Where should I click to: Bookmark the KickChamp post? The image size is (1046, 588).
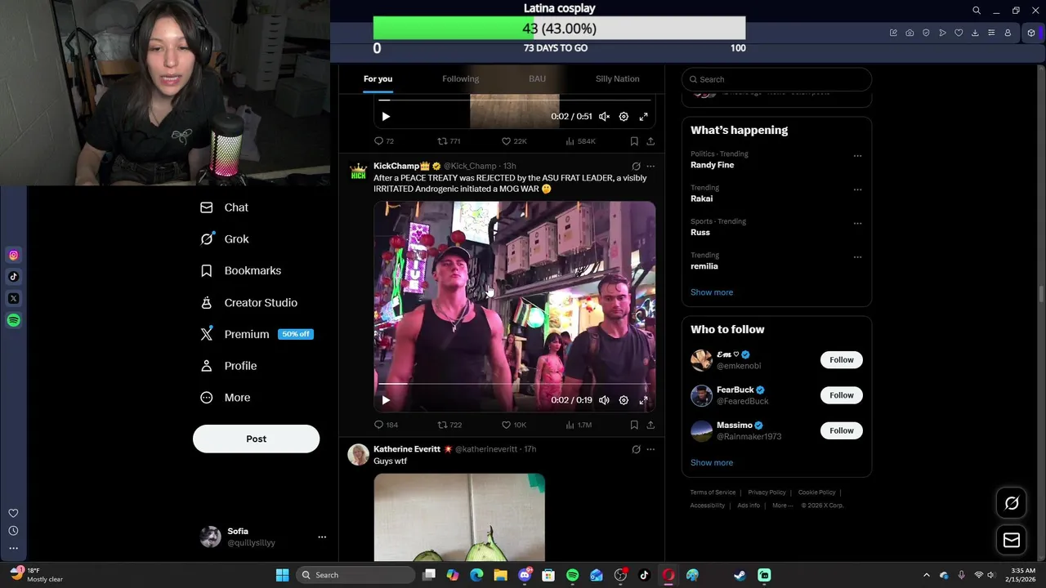point(634,425)
